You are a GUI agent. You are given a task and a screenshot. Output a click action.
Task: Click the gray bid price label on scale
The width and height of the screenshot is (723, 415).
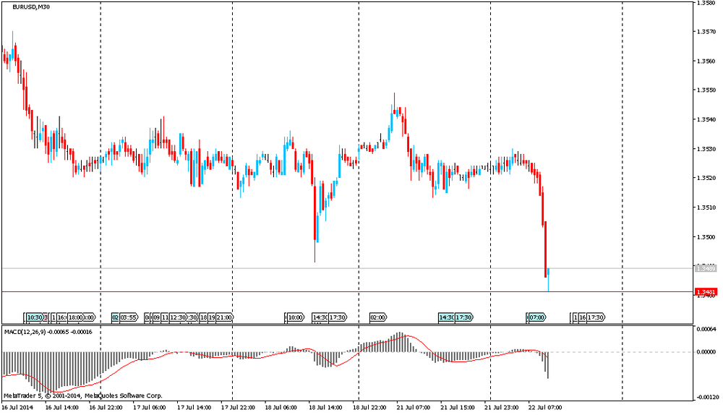[705, 268]
